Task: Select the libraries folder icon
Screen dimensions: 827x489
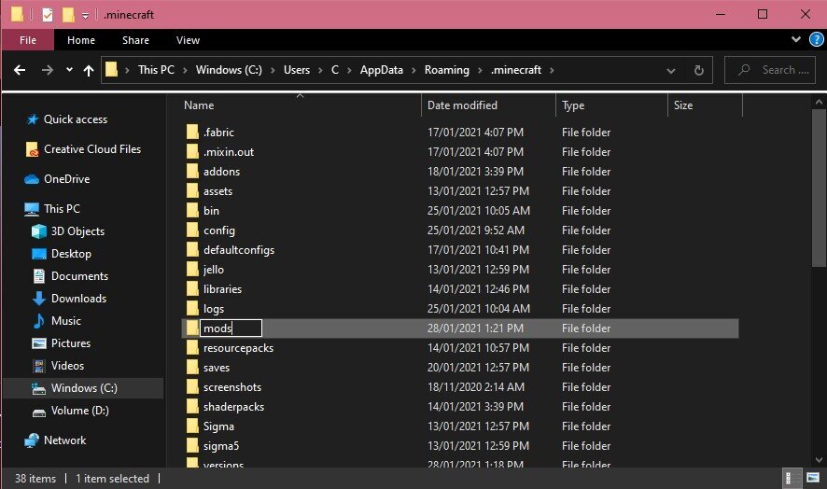Action: (192, 288)
